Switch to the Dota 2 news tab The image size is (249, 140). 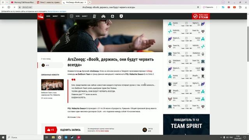tap(48, 2)
